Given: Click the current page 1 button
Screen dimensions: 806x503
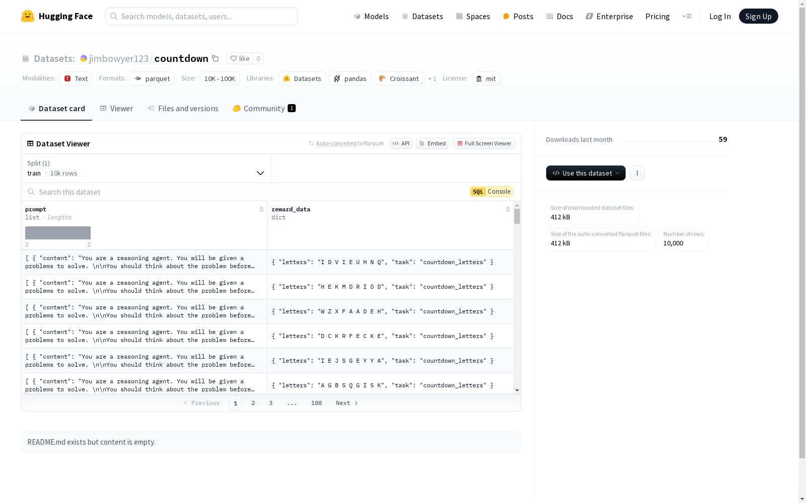Looking at the screenshot, I should tap(235, 403).
